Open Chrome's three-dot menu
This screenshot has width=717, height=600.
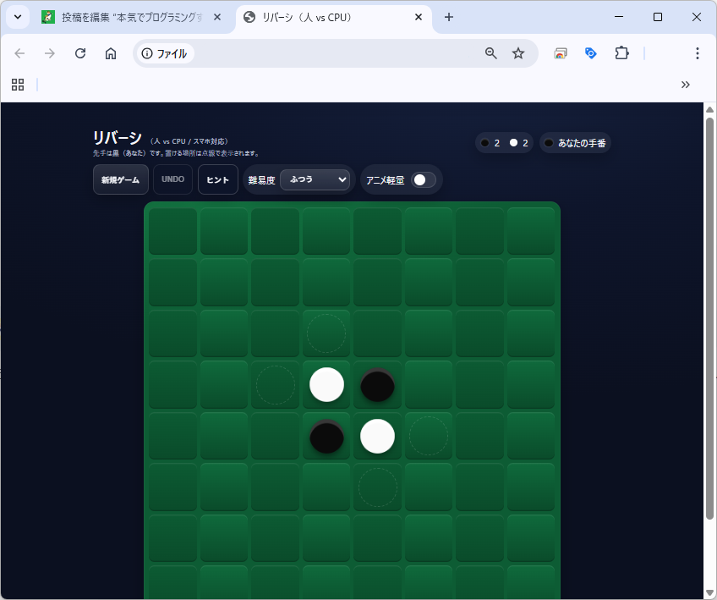tap(698, 53)
